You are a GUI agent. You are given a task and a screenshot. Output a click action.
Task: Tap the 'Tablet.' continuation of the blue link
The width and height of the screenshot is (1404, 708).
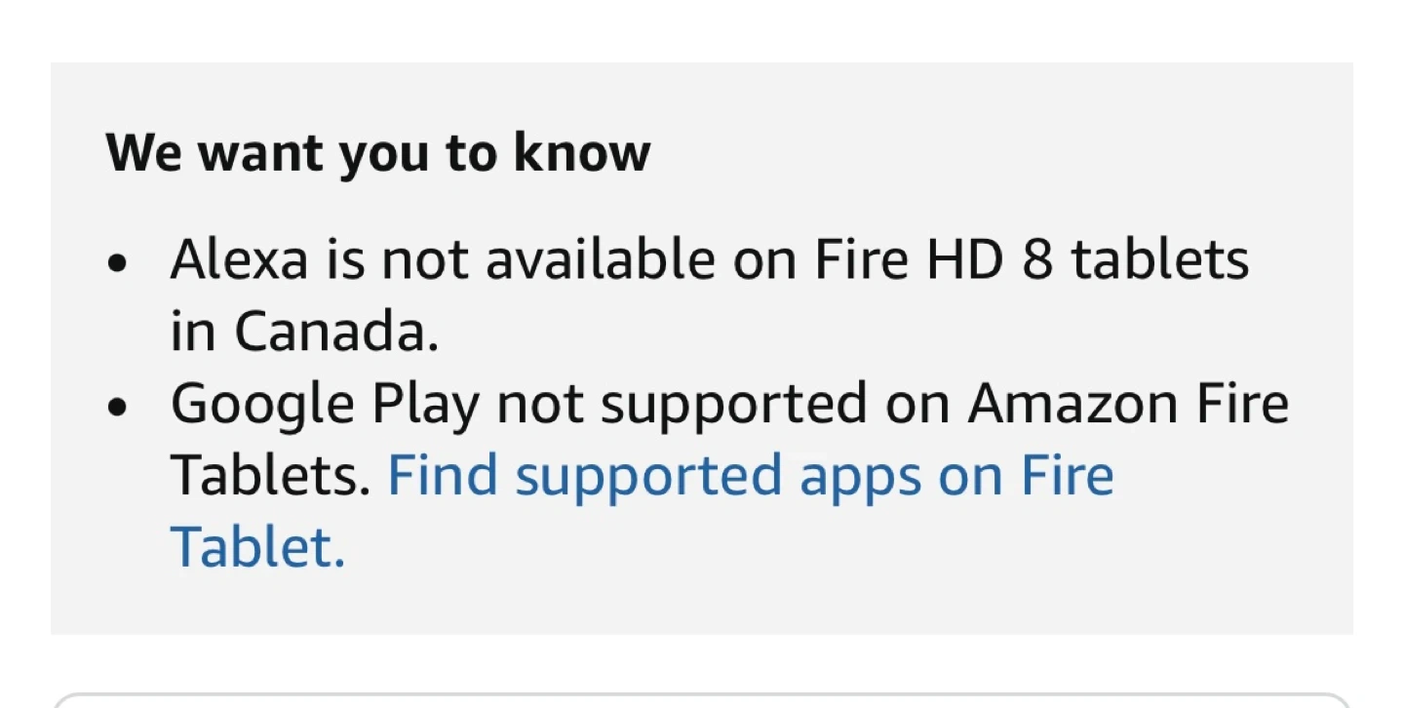click(257, 547)
